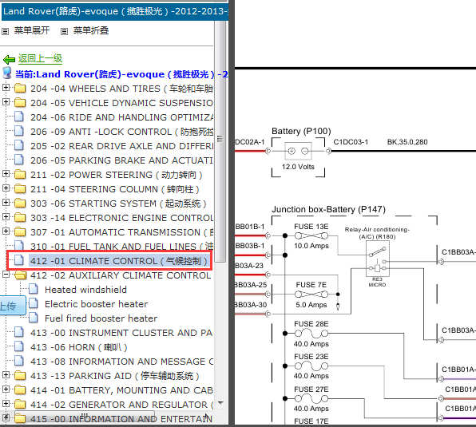Click the 菜单展开 expand-menu icon
The height and width of the screenshot is (427, 476).
pos(5,31)
